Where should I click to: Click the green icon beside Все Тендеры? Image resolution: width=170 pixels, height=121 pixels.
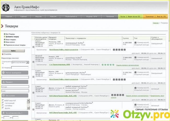4,34
